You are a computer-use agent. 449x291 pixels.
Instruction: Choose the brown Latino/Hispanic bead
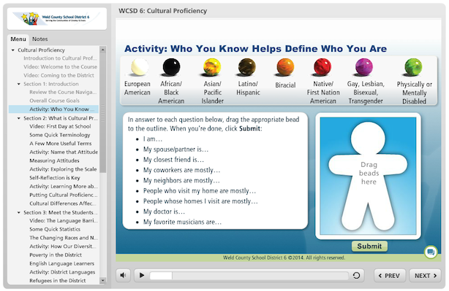pyautogui.click(x=247, y=67)
